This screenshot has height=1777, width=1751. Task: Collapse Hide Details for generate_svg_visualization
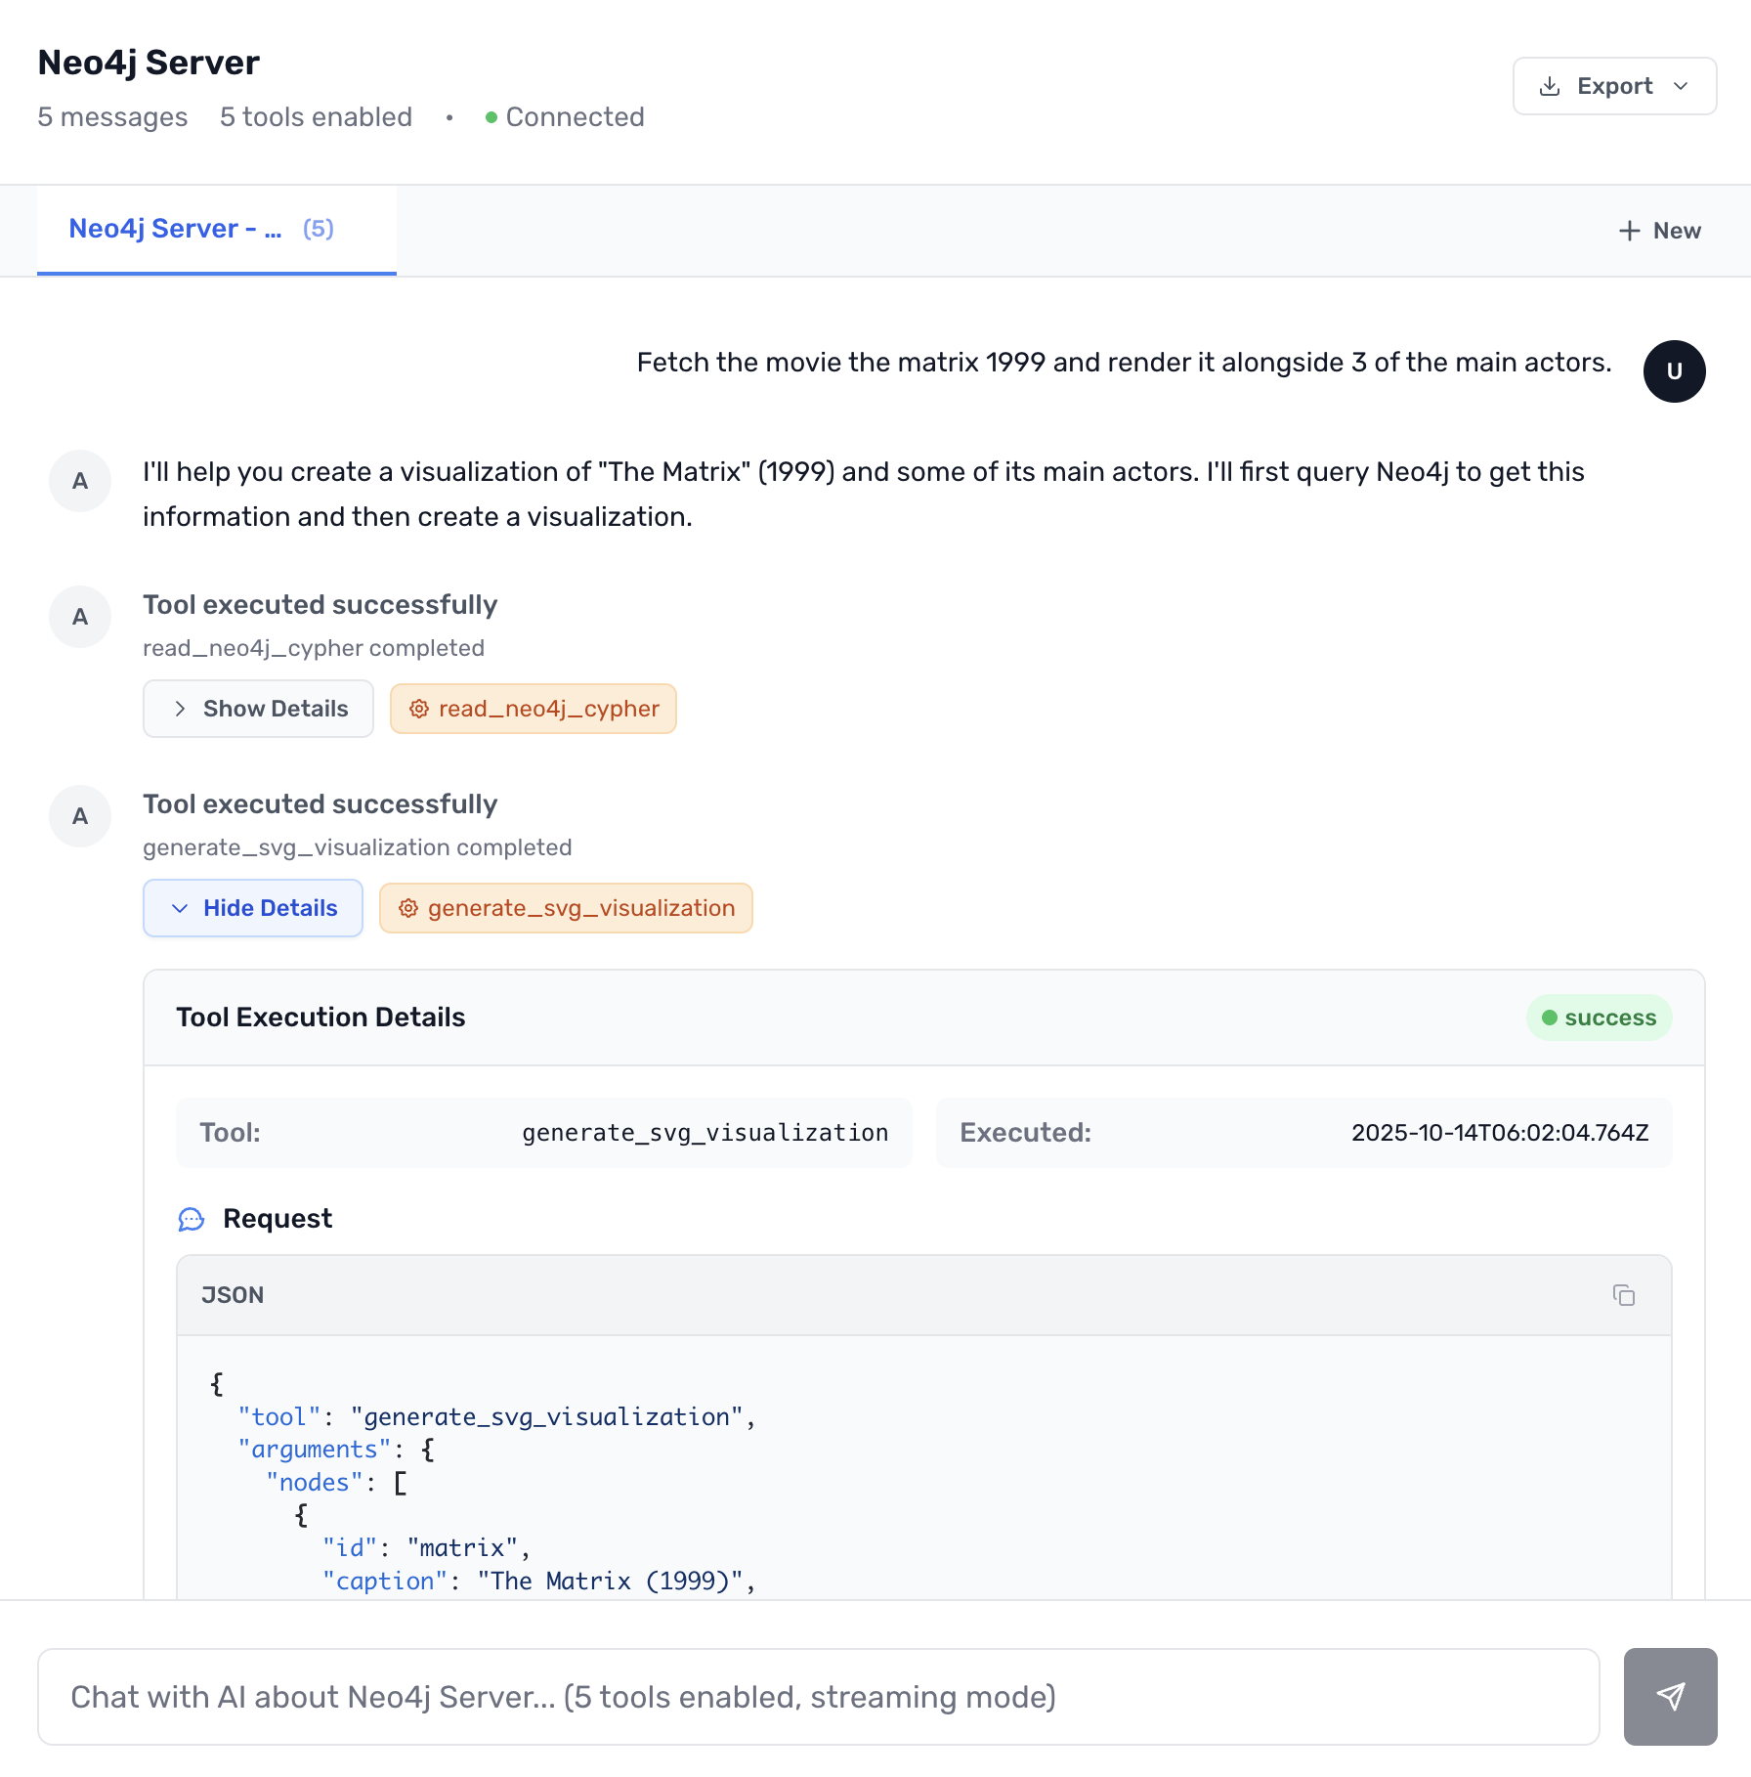[252, 908]
